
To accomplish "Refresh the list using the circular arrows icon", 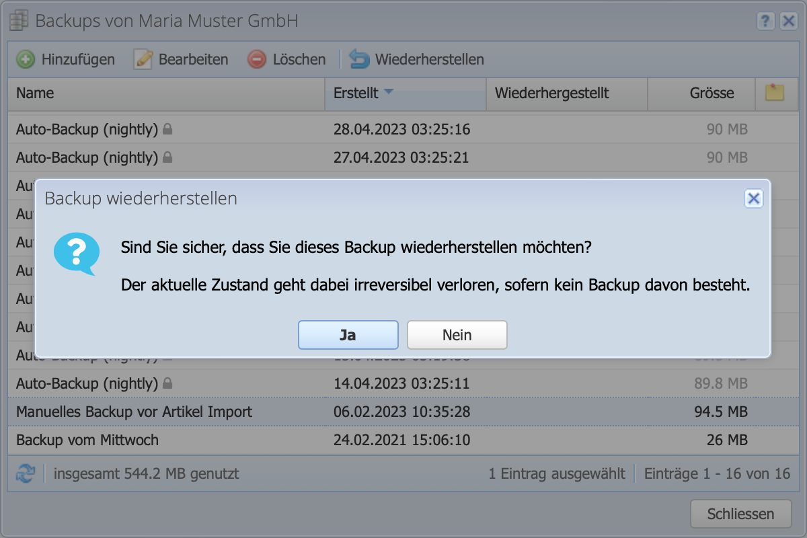I will click(x=25, y=473).
